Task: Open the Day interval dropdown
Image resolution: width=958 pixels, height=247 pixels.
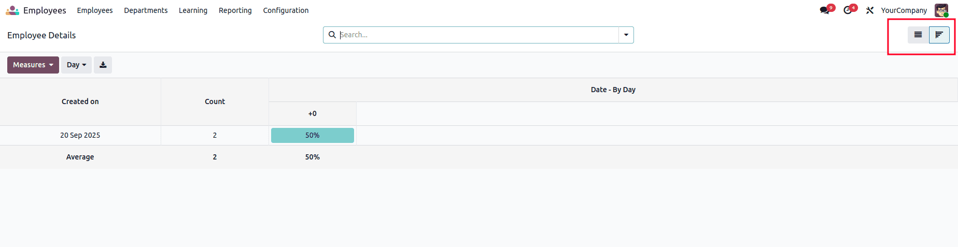Action: 76,65
